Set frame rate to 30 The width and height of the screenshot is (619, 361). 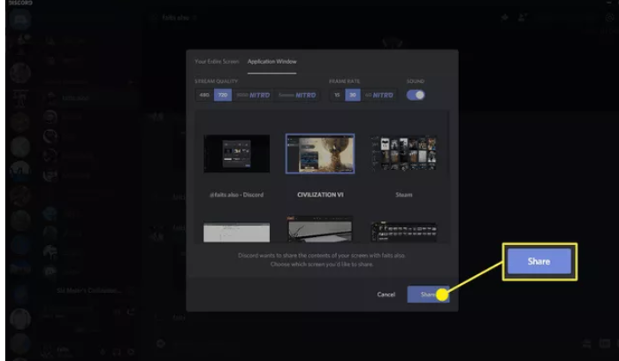pos(353,96)
